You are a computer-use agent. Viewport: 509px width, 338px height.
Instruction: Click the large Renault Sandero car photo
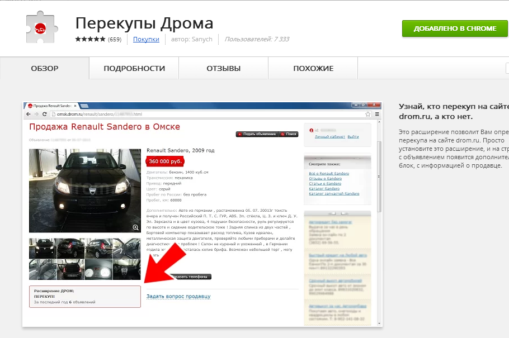(x=85, y=191)
